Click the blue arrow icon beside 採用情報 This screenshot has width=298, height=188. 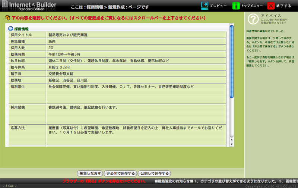point(10,29)
